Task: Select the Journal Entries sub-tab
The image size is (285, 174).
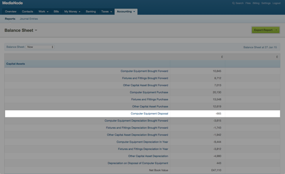Action: click(28, 19)
